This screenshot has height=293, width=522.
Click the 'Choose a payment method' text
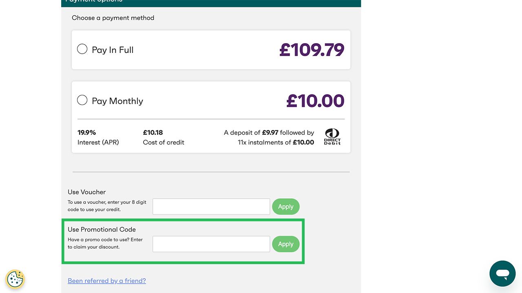point(113,18)
